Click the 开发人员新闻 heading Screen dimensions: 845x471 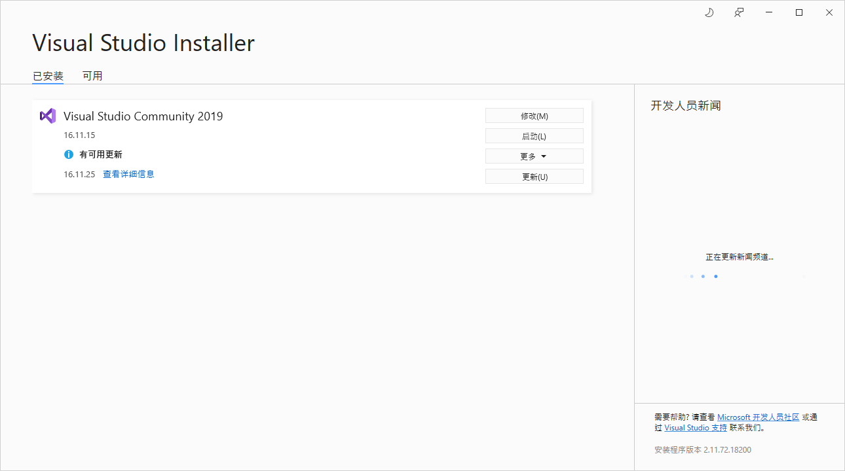point(685,106)
